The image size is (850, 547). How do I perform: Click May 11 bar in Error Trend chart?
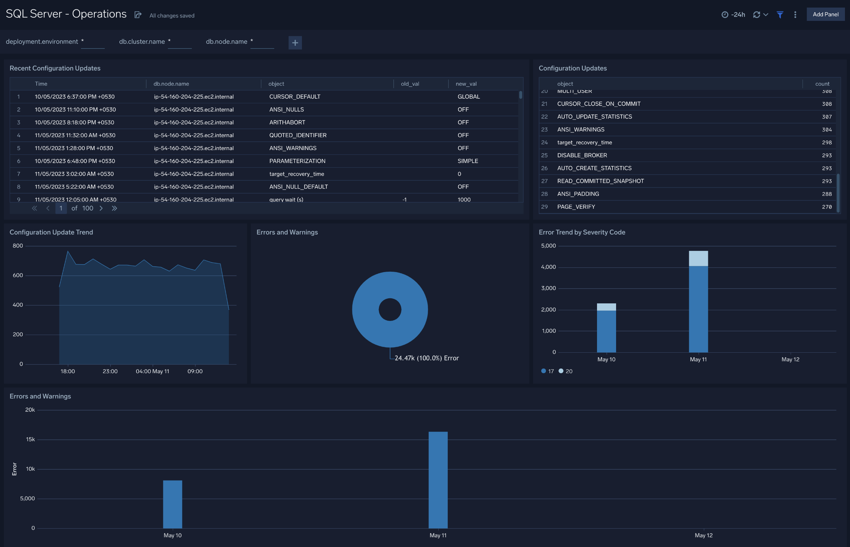[698, 302]
